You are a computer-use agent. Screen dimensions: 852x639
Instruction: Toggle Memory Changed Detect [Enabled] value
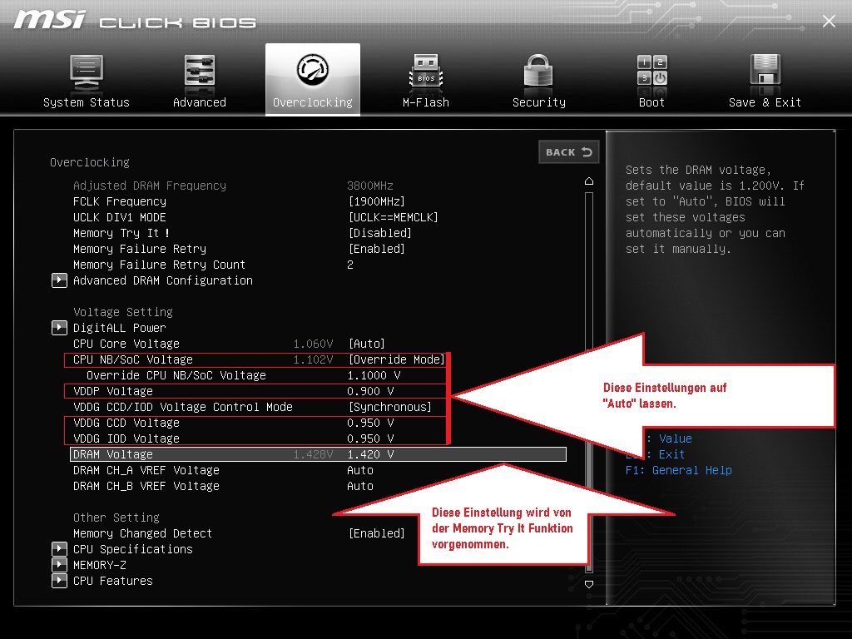tap(377, 533)
